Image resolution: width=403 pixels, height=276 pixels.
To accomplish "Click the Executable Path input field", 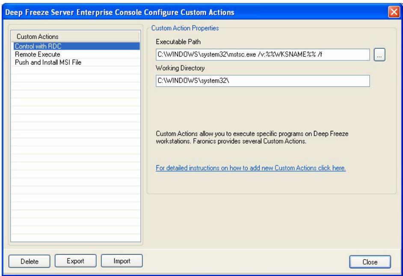I will 263,54.
